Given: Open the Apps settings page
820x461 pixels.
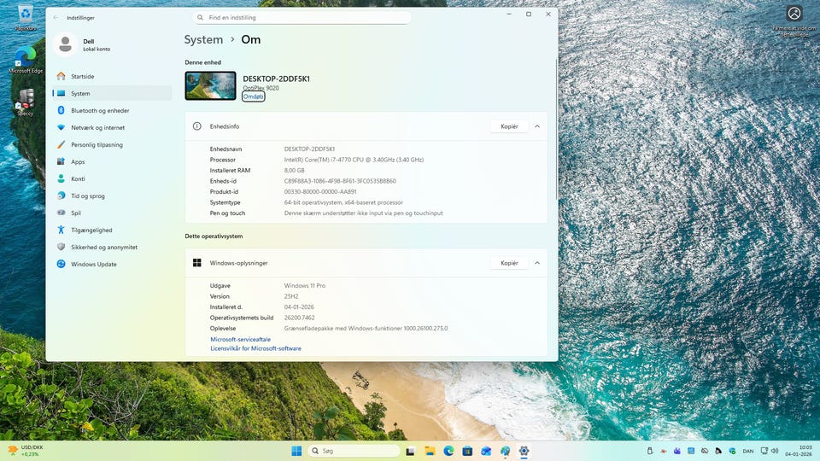Looking at the screenshot, I should coord(78,162).
